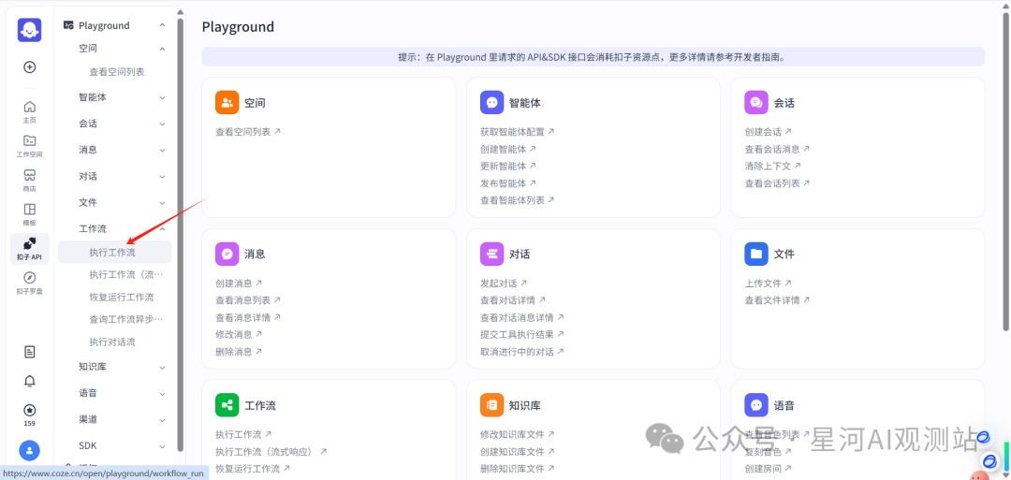Click the orange 空间 card icon
The height and width of the screenshot is (480, 1011).
point(227,102)
